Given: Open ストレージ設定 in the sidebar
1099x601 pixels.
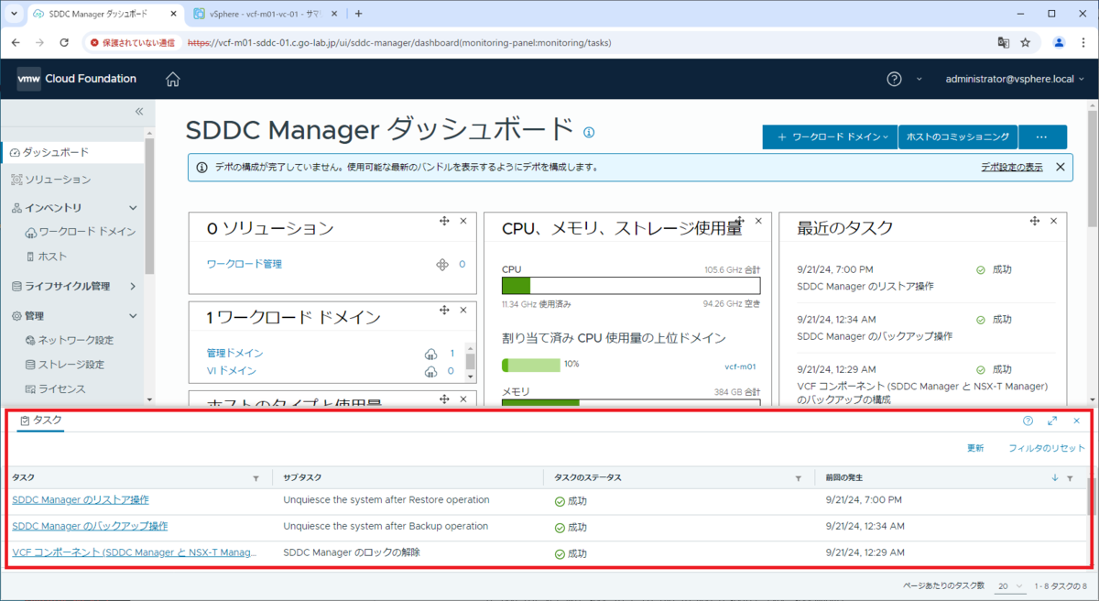Looking at the screenshot, I should click(71, 365).
